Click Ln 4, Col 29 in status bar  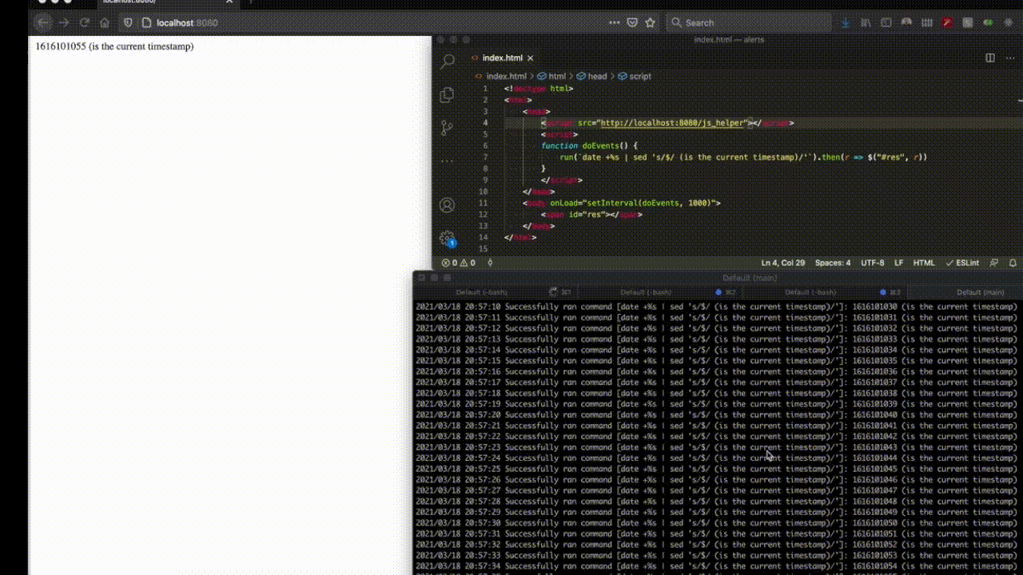pos(783,263)
